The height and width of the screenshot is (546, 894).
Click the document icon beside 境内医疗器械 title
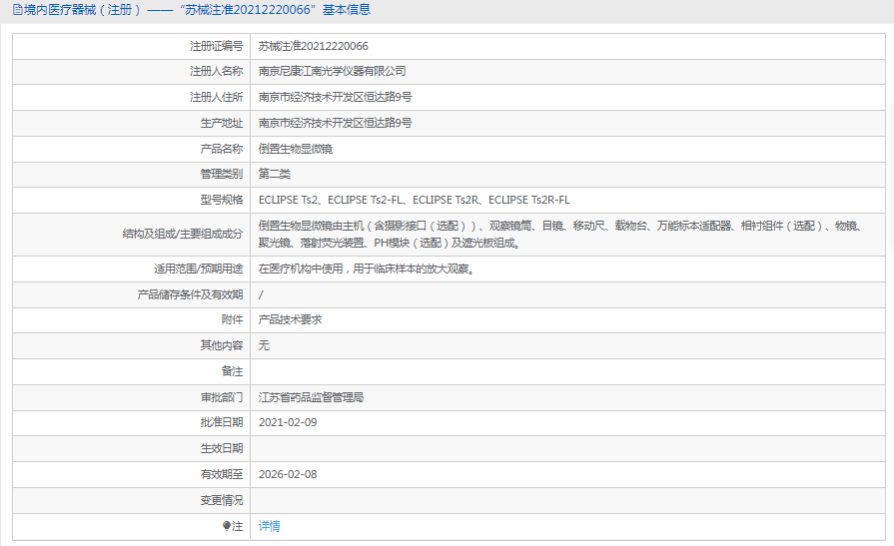point(18,10)
